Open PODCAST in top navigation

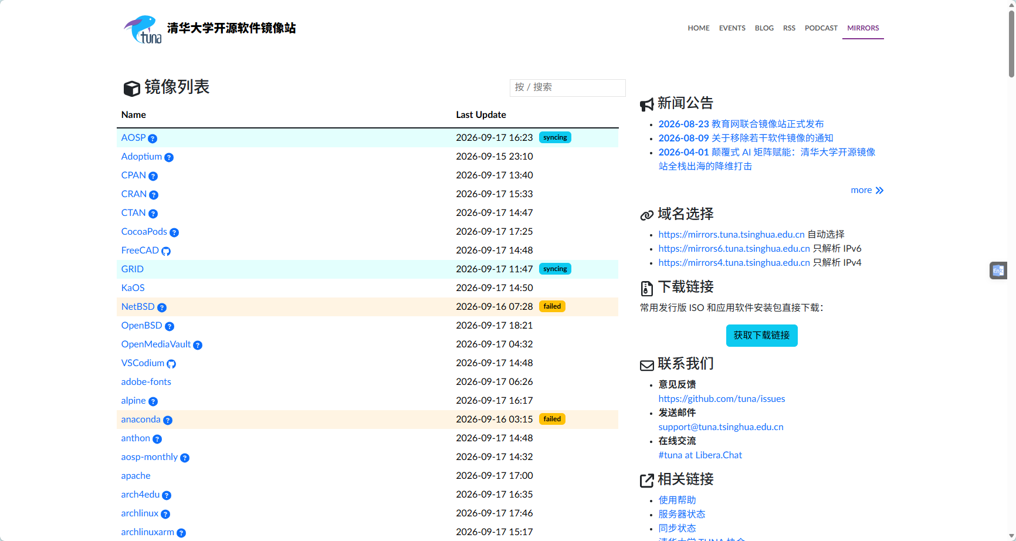coord(821,28)
